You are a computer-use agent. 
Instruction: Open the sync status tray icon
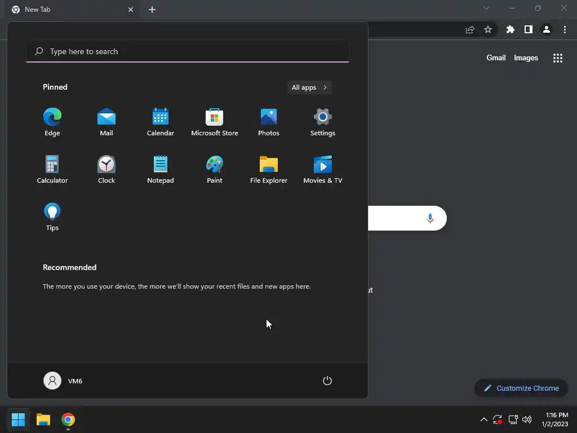click(498, 419)
